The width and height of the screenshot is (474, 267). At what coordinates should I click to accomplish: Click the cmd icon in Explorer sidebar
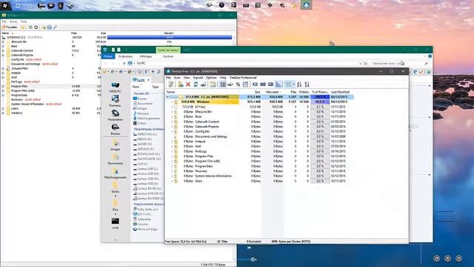pyautogui.click(x=116, y=223)
